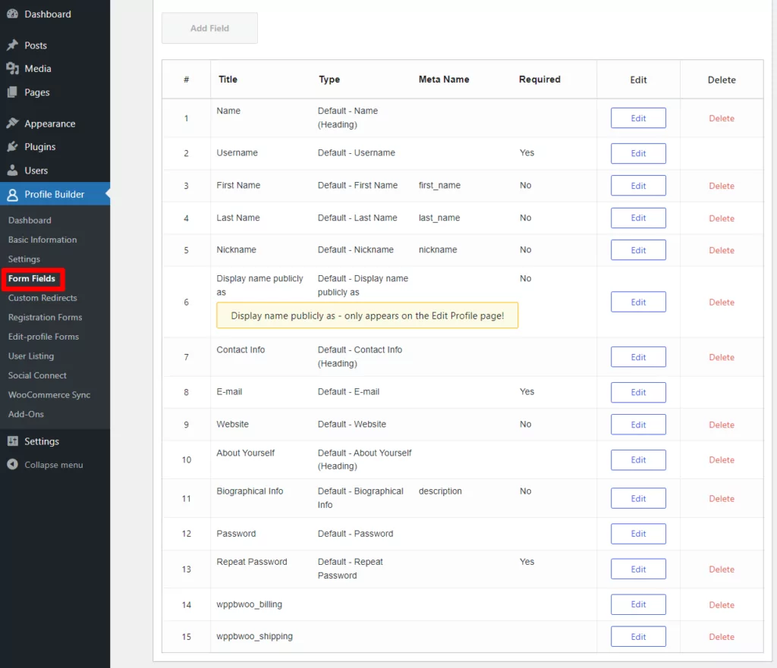Viewport: 777px width, 668px height.
Task: Click the Plugins plug icon
Action: pos(12,146)
